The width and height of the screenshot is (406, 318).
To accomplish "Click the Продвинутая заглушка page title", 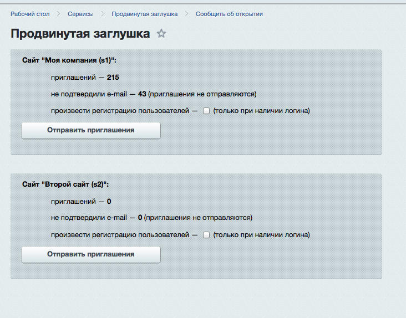I will (80, 34).
